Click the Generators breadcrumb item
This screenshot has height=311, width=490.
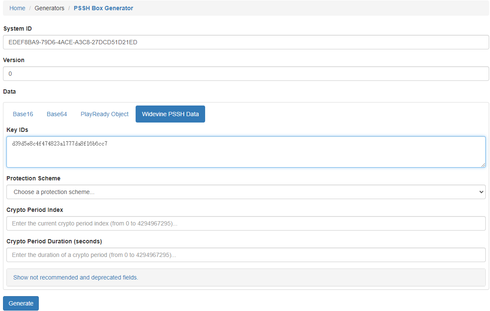(x=49, y=8)
